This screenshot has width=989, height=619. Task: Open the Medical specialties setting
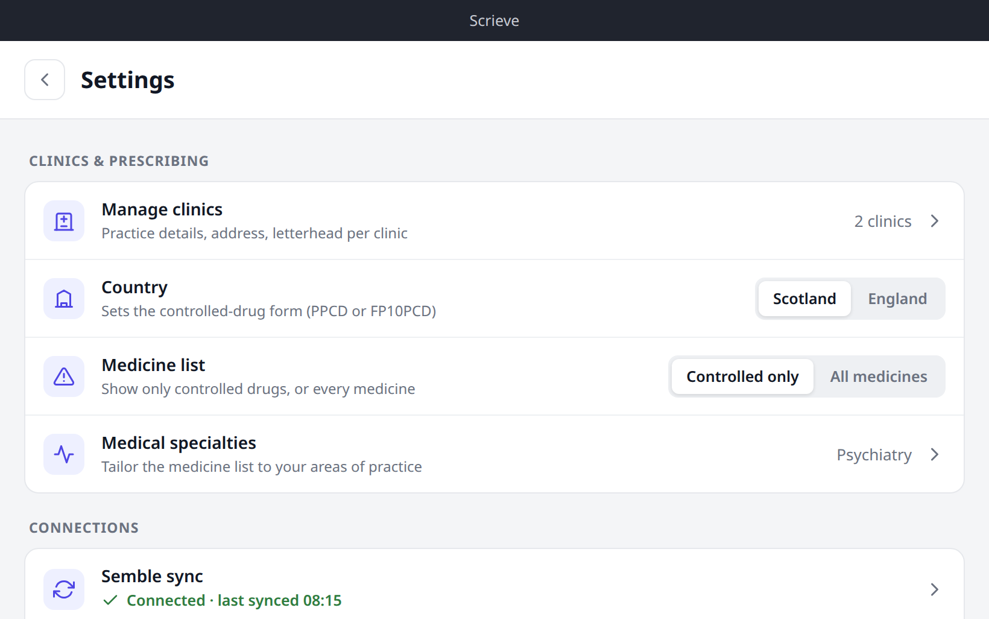click(x=494, y=454)
